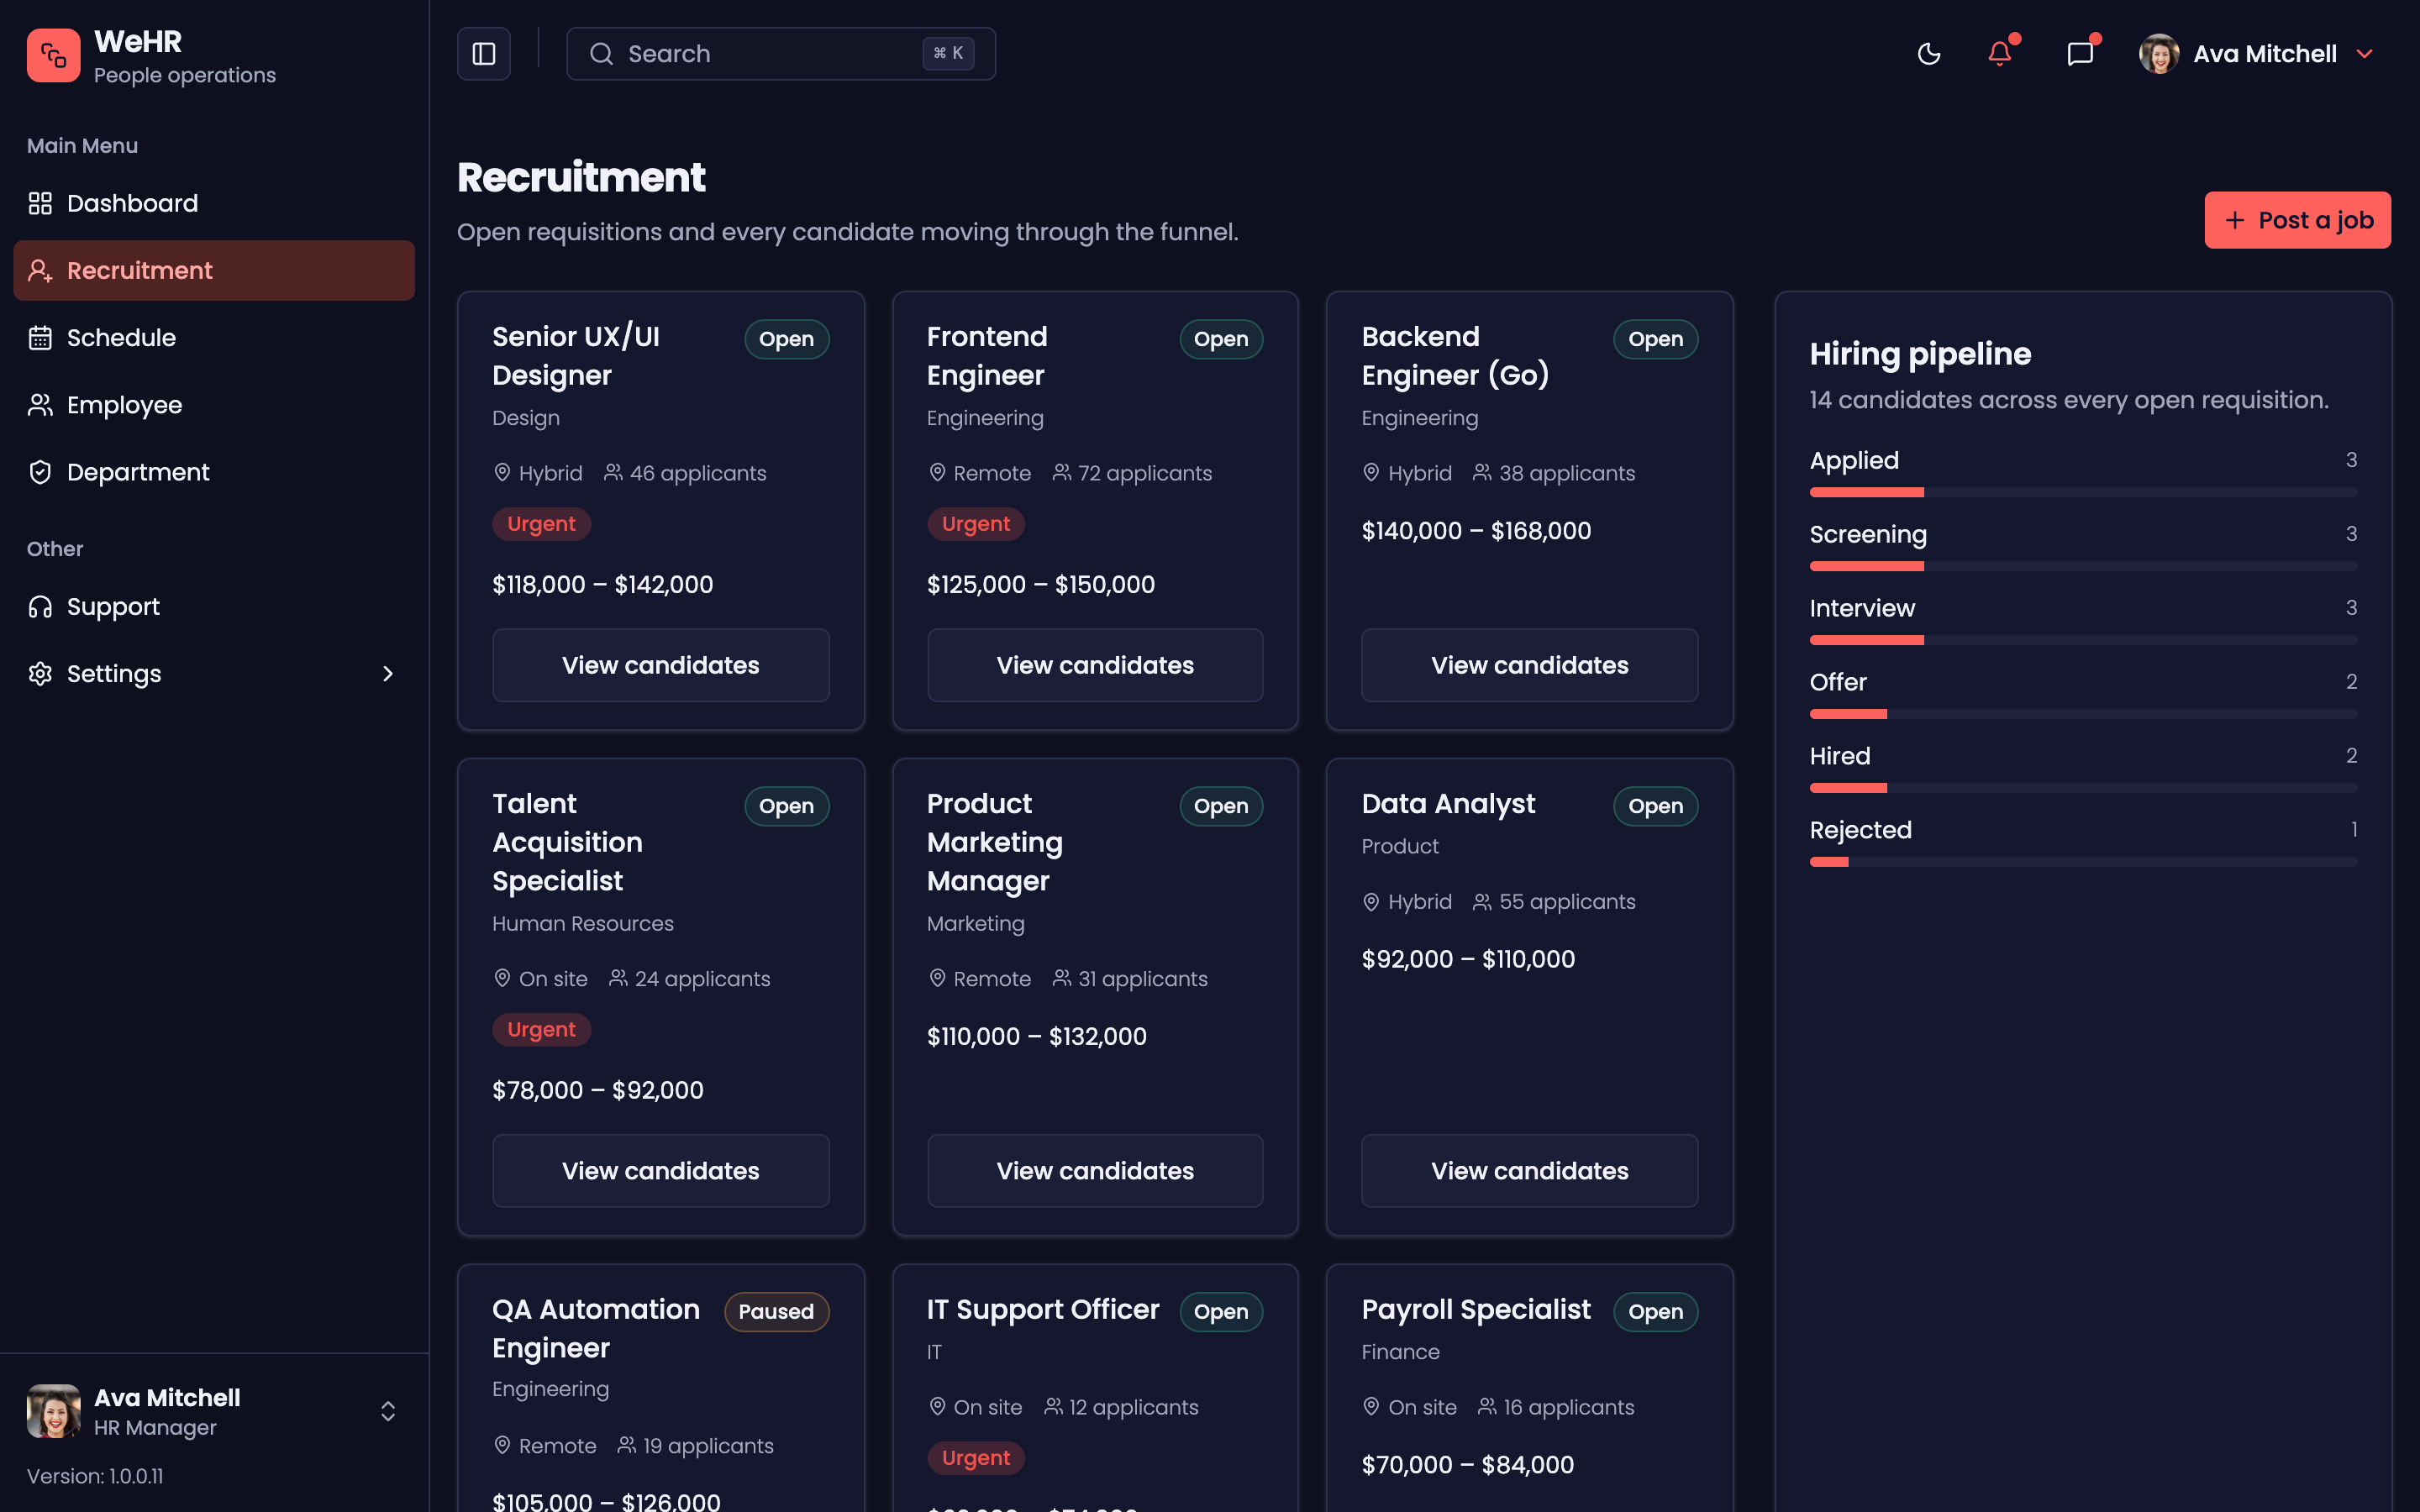This screenshot has width=2420, height=1512.
Task: Click the Support headset icon
Action: pyautogui.click(x=40, y=607)
